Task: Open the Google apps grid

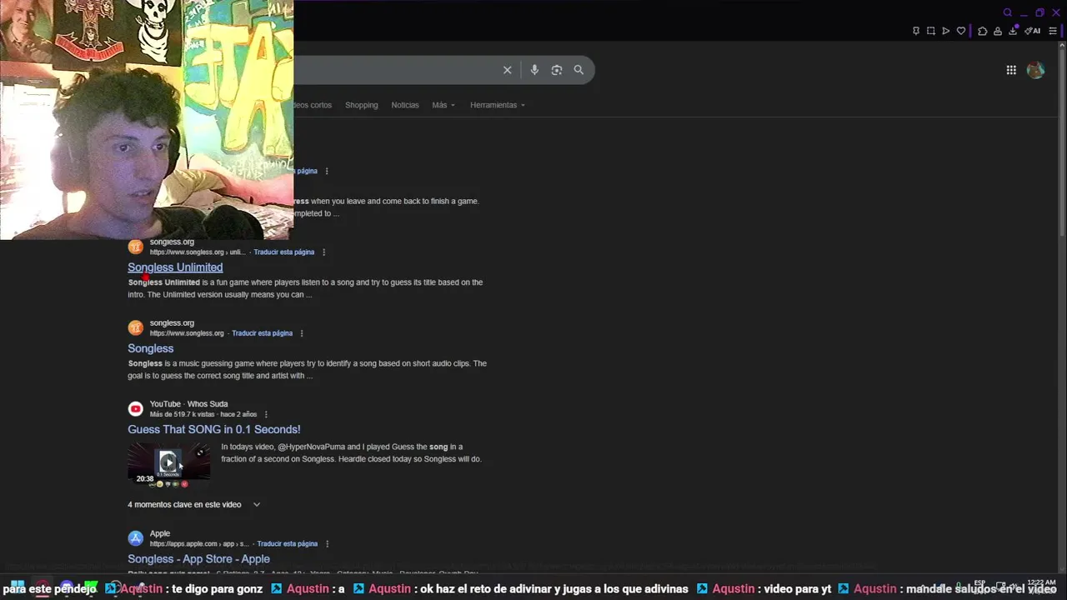Action: [x=1011, y=70]
